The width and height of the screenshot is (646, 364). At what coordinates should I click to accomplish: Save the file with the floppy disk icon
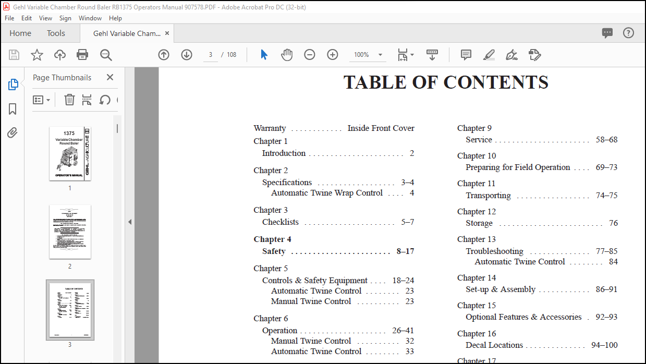click(x=14, y=55)
